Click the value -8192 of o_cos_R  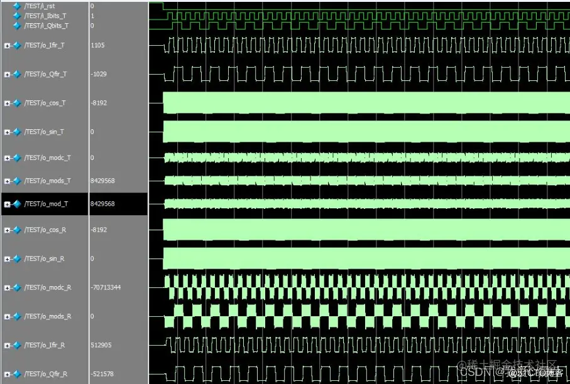[99, 230]
